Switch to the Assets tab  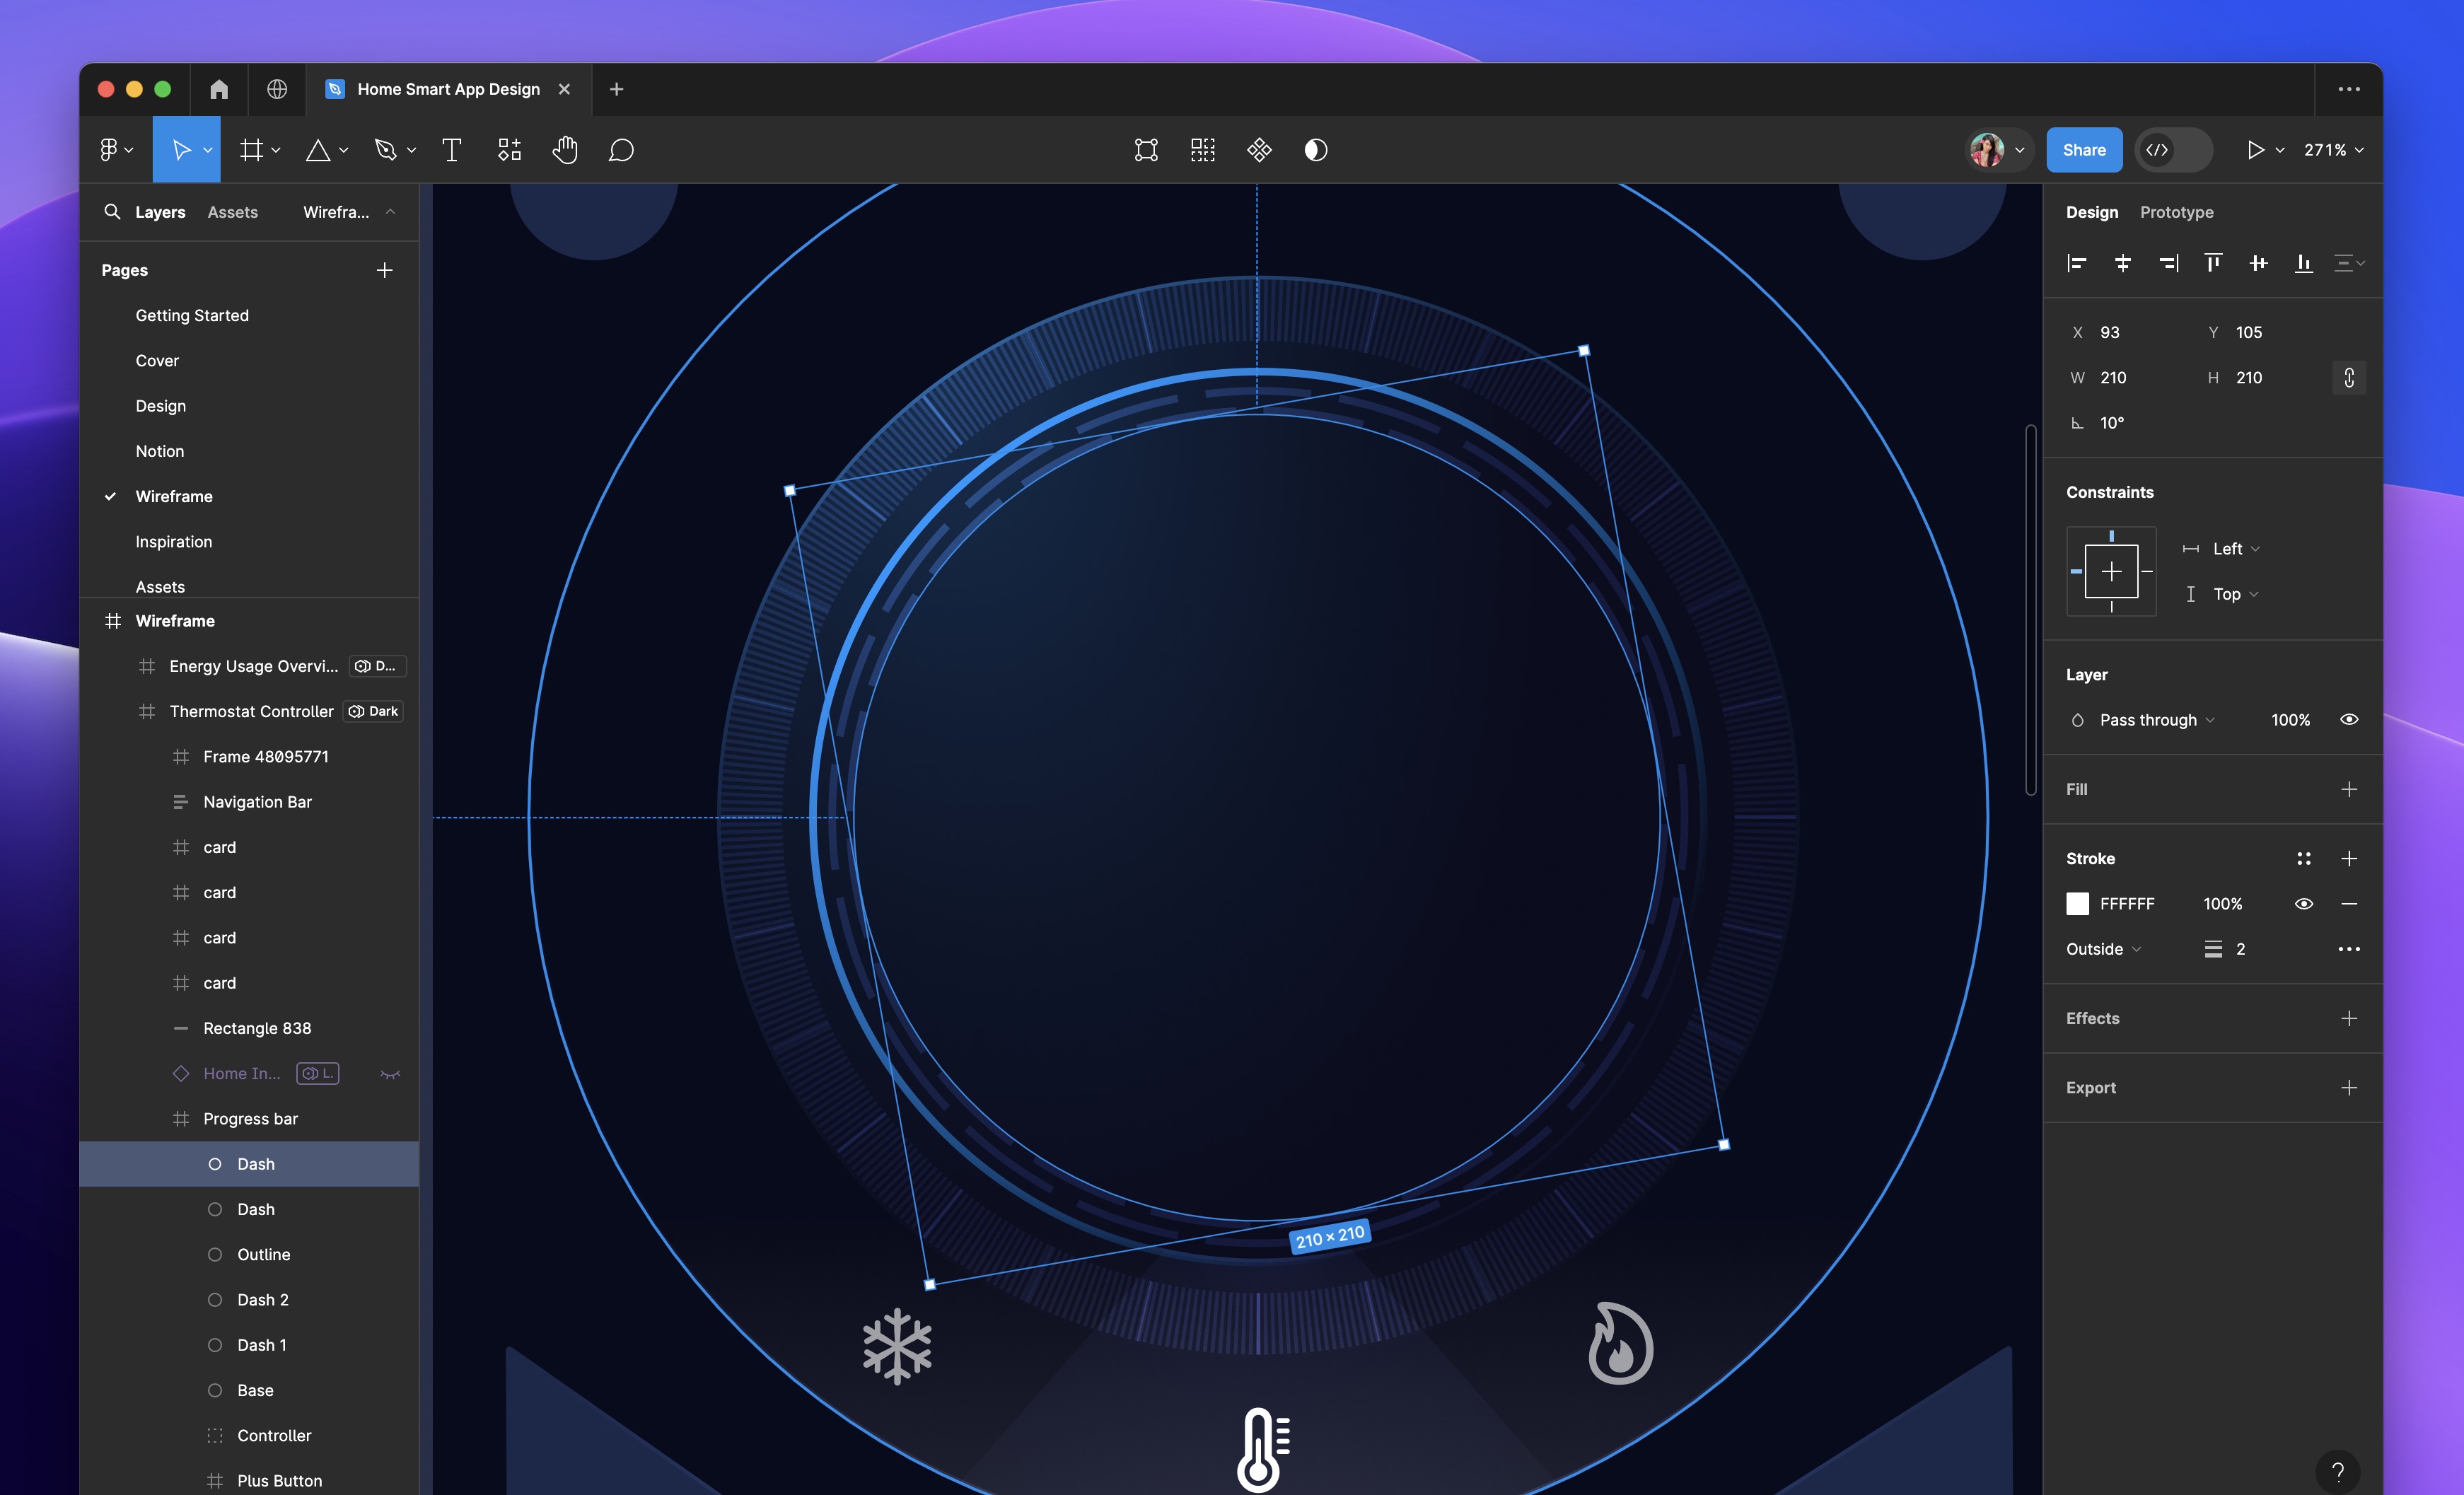coord(233,211)
